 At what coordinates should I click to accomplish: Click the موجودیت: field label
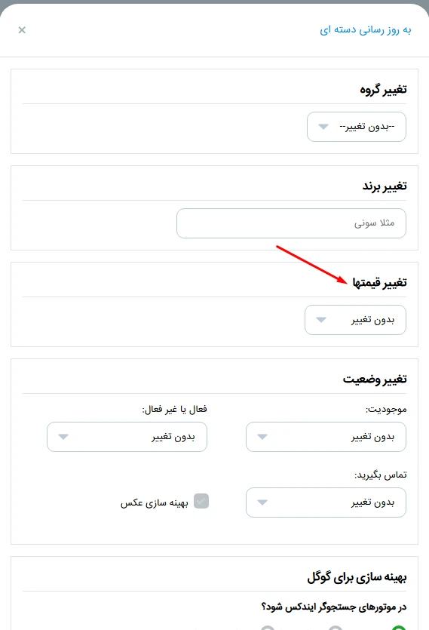pos(386,410)
